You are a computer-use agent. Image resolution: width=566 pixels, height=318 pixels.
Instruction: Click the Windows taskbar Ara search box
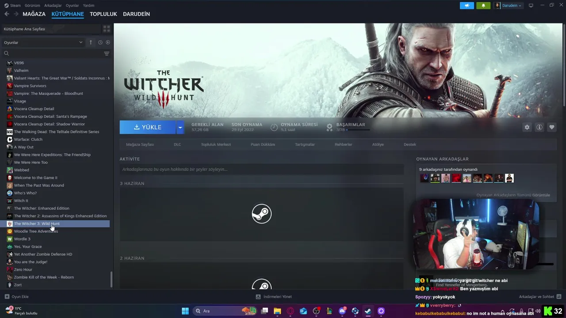(x=225, y=311)
